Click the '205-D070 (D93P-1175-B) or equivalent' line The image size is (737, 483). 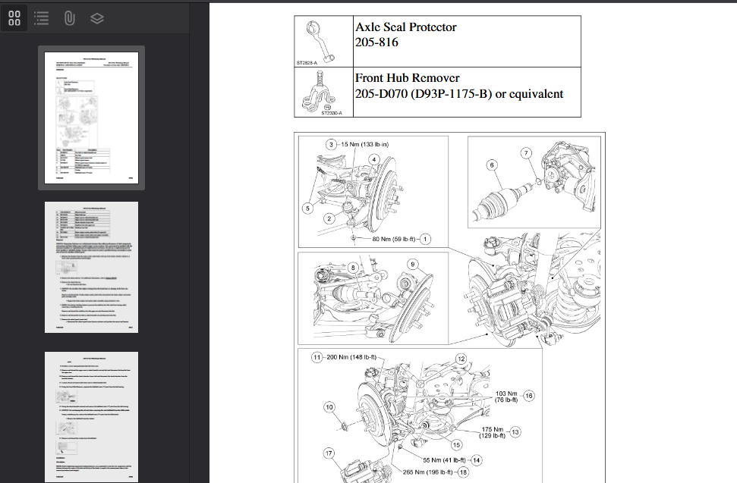pos(459,94)
